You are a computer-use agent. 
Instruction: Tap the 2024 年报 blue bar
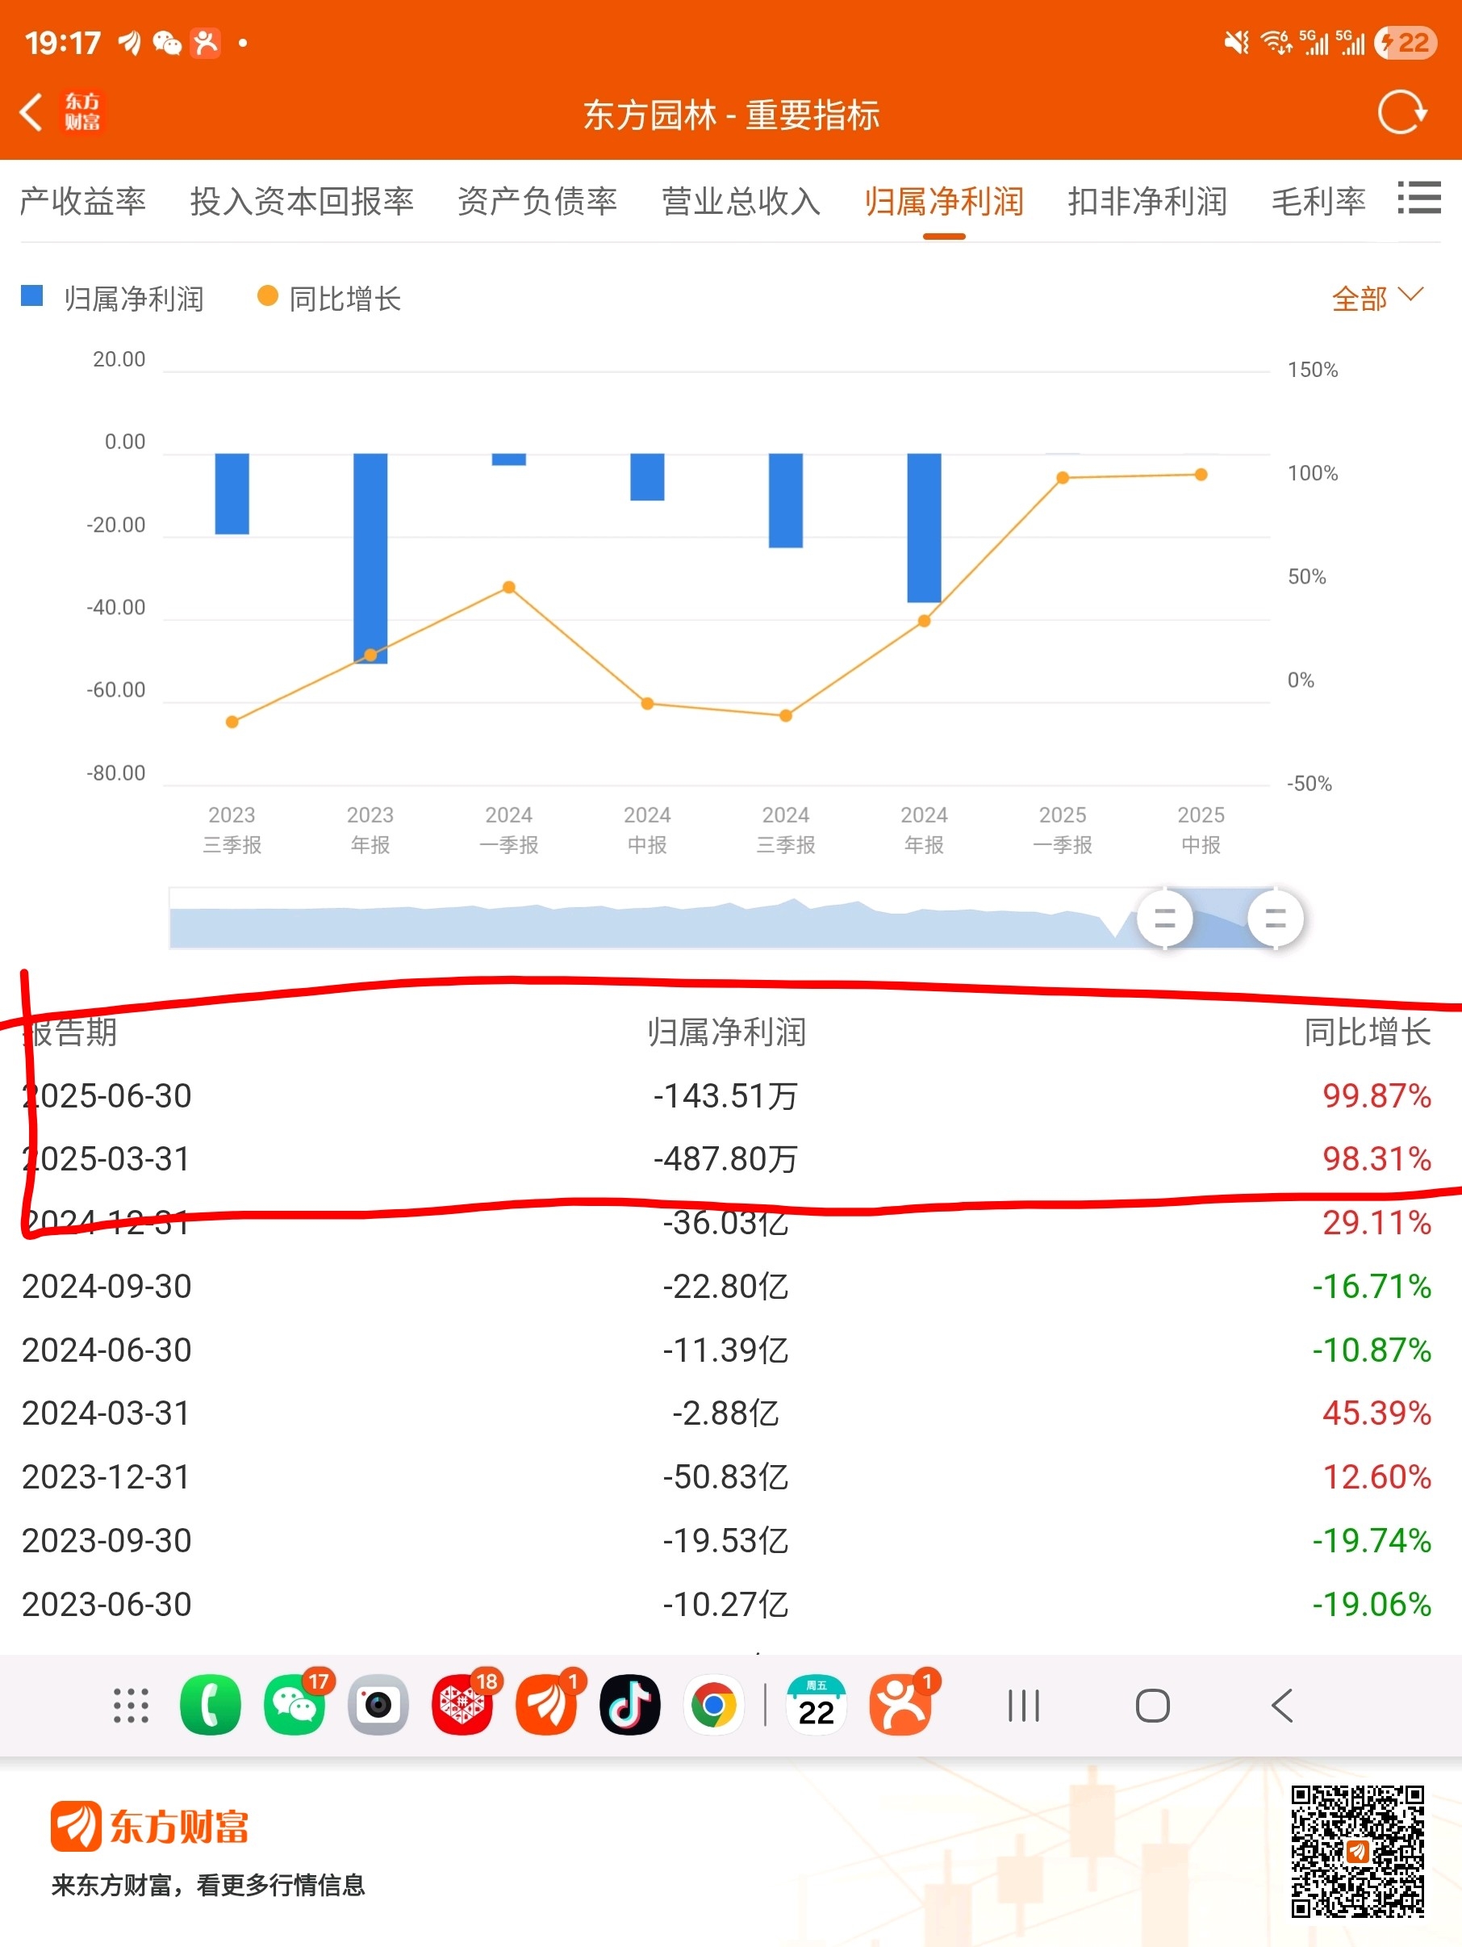point(924,528)
